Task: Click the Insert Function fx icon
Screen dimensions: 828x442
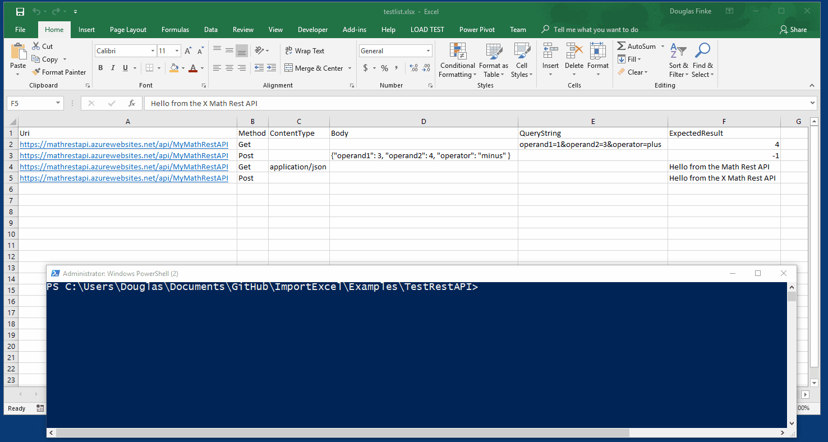Action: 132,103
